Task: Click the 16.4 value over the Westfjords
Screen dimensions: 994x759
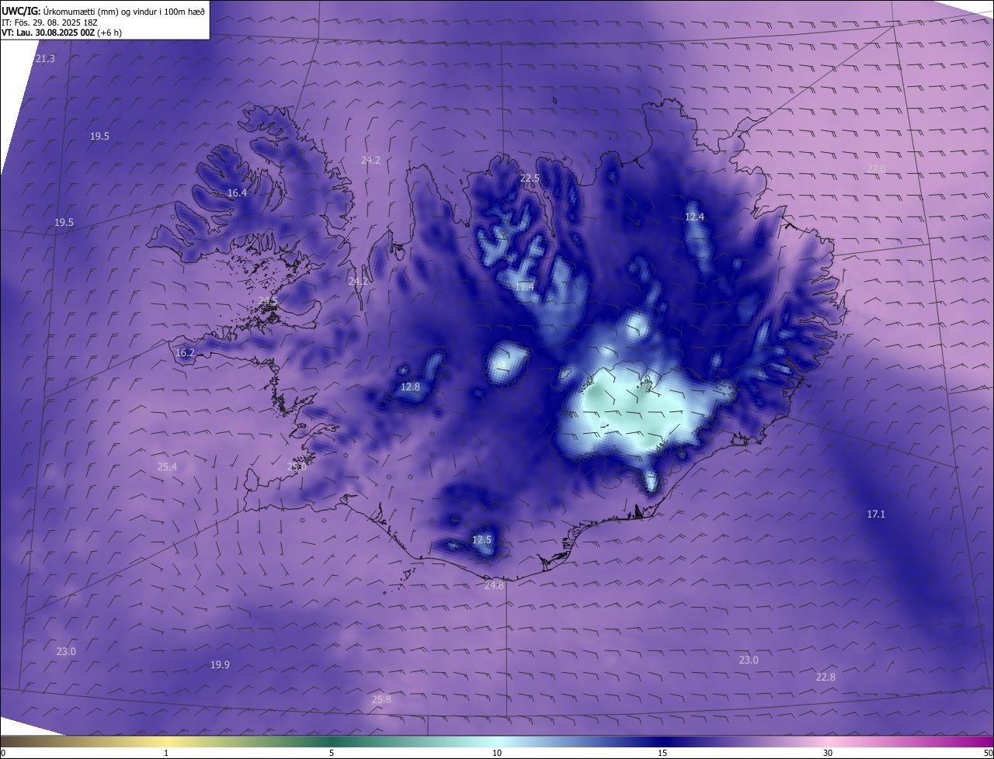Action: pos(237,193)
